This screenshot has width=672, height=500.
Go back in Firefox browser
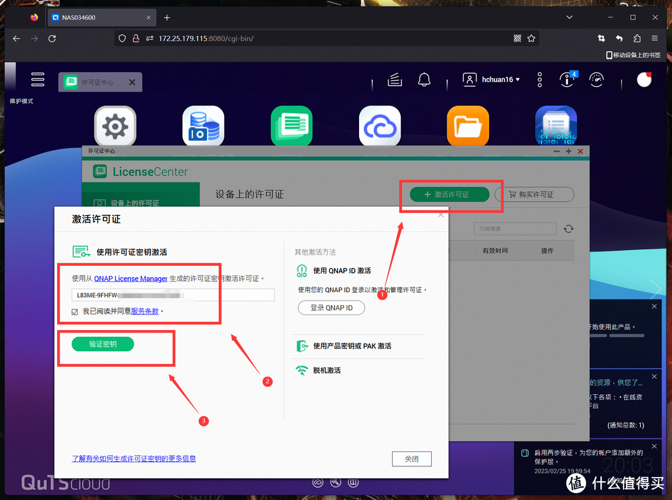pyautogui.click(x=16, y=39)
